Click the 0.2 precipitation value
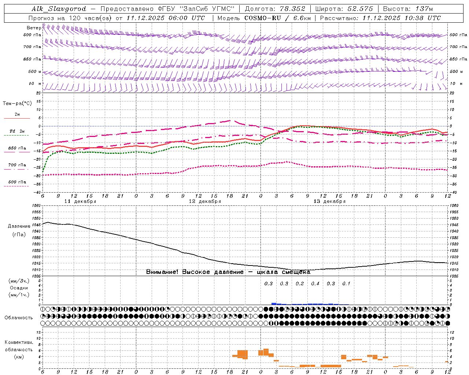This screenshot has width=469, height=375. point(300,283)
